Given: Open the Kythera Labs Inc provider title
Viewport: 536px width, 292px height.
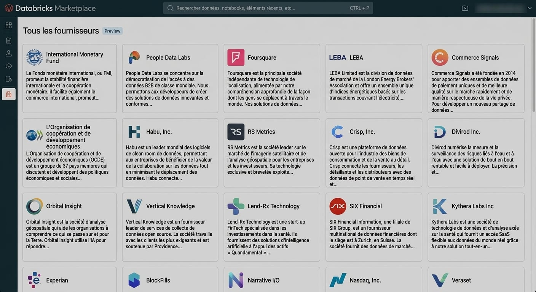Looking at the screenshot, I should pyautogui.click(x=473, y=206).
